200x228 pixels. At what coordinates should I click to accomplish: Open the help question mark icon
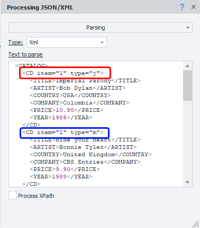point(182,7)
